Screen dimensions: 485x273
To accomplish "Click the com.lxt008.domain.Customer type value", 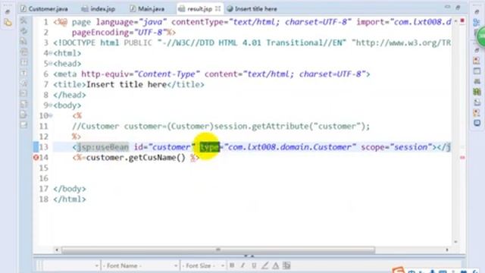I will (290, 147).
